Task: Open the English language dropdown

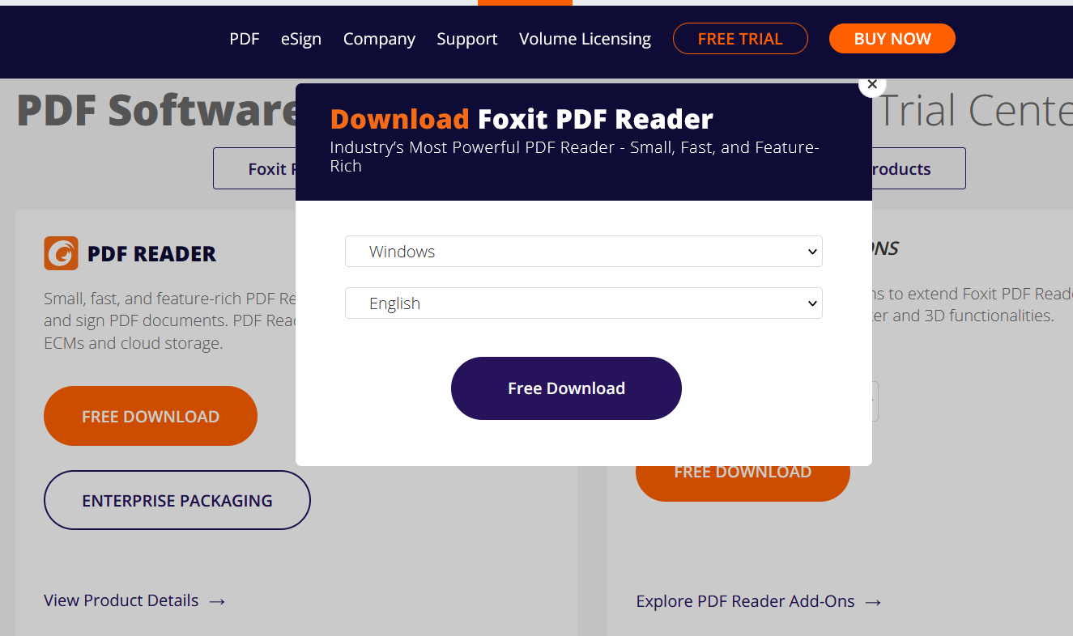Action: (584, 303)
